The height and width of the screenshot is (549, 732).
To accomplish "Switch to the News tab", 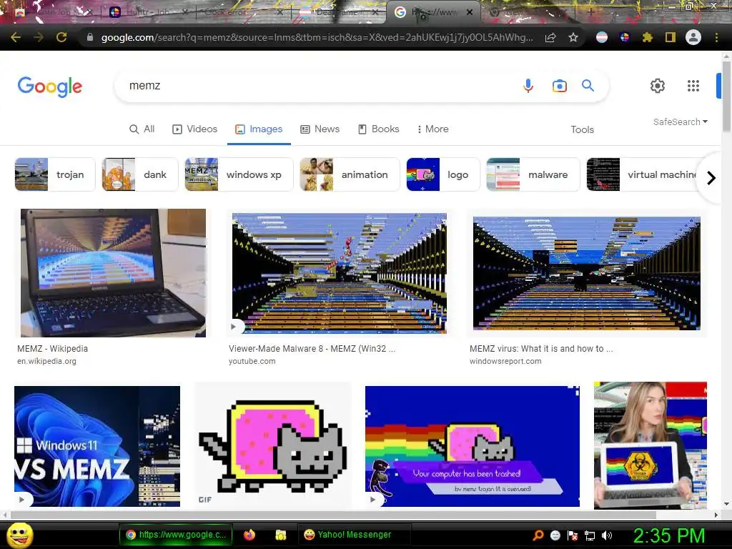I will 320,129.
